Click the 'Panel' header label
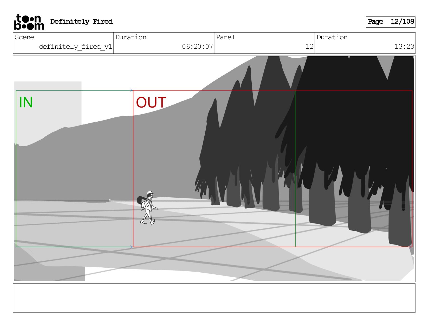Screen dimensions: 429x332 click(x=225, y=37)
